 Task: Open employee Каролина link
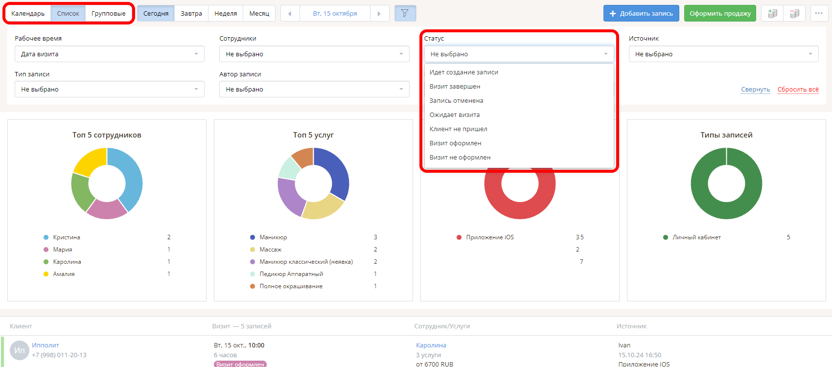431,345
